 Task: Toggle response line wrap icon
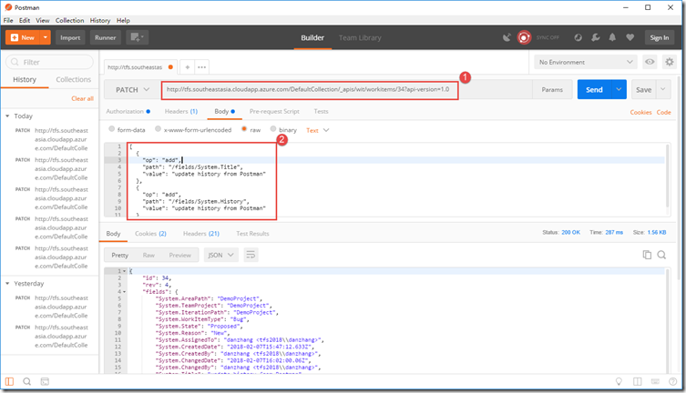point(251,255)
